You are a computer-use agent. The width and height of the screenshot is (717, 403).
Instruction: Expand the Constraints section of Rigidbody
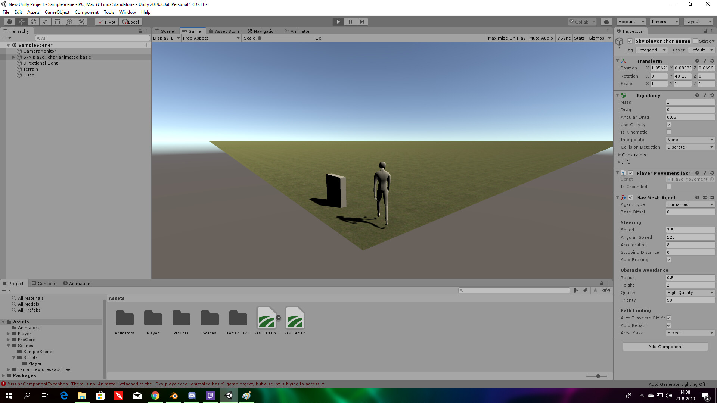619,154
